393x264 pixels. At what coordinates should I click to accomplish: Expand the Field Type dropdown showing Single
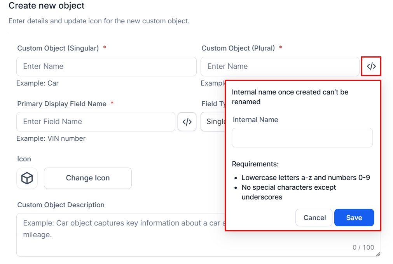tap(213, 122)
